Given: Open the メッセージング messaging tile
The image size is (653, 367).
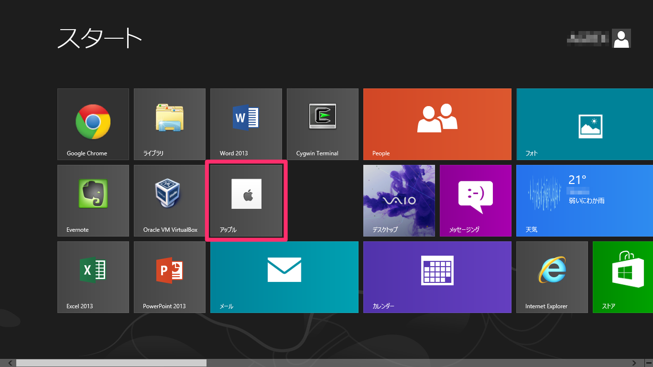Looking at the screenshot, I should (x=475, y=200).
